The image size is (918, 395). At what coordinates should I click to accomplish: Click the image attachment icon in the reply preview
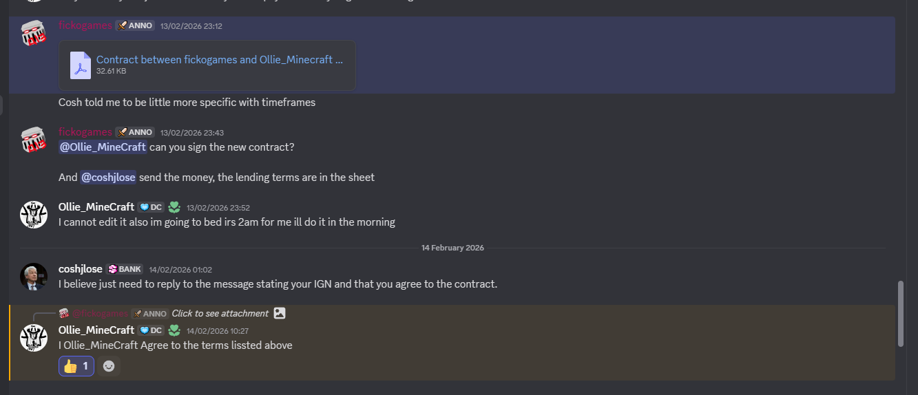pos(280,313)
